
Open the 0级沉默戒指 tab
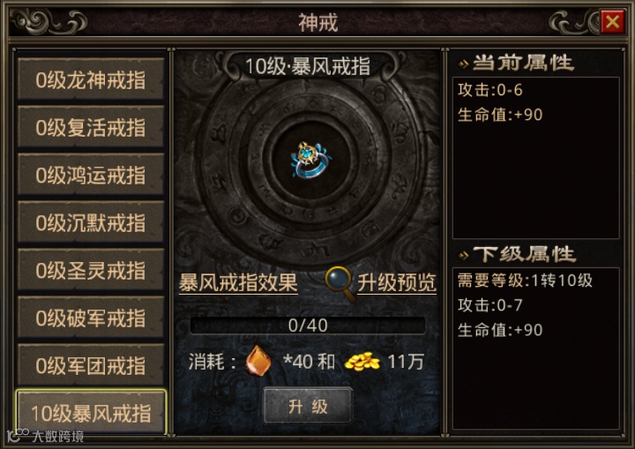point(91,222)
